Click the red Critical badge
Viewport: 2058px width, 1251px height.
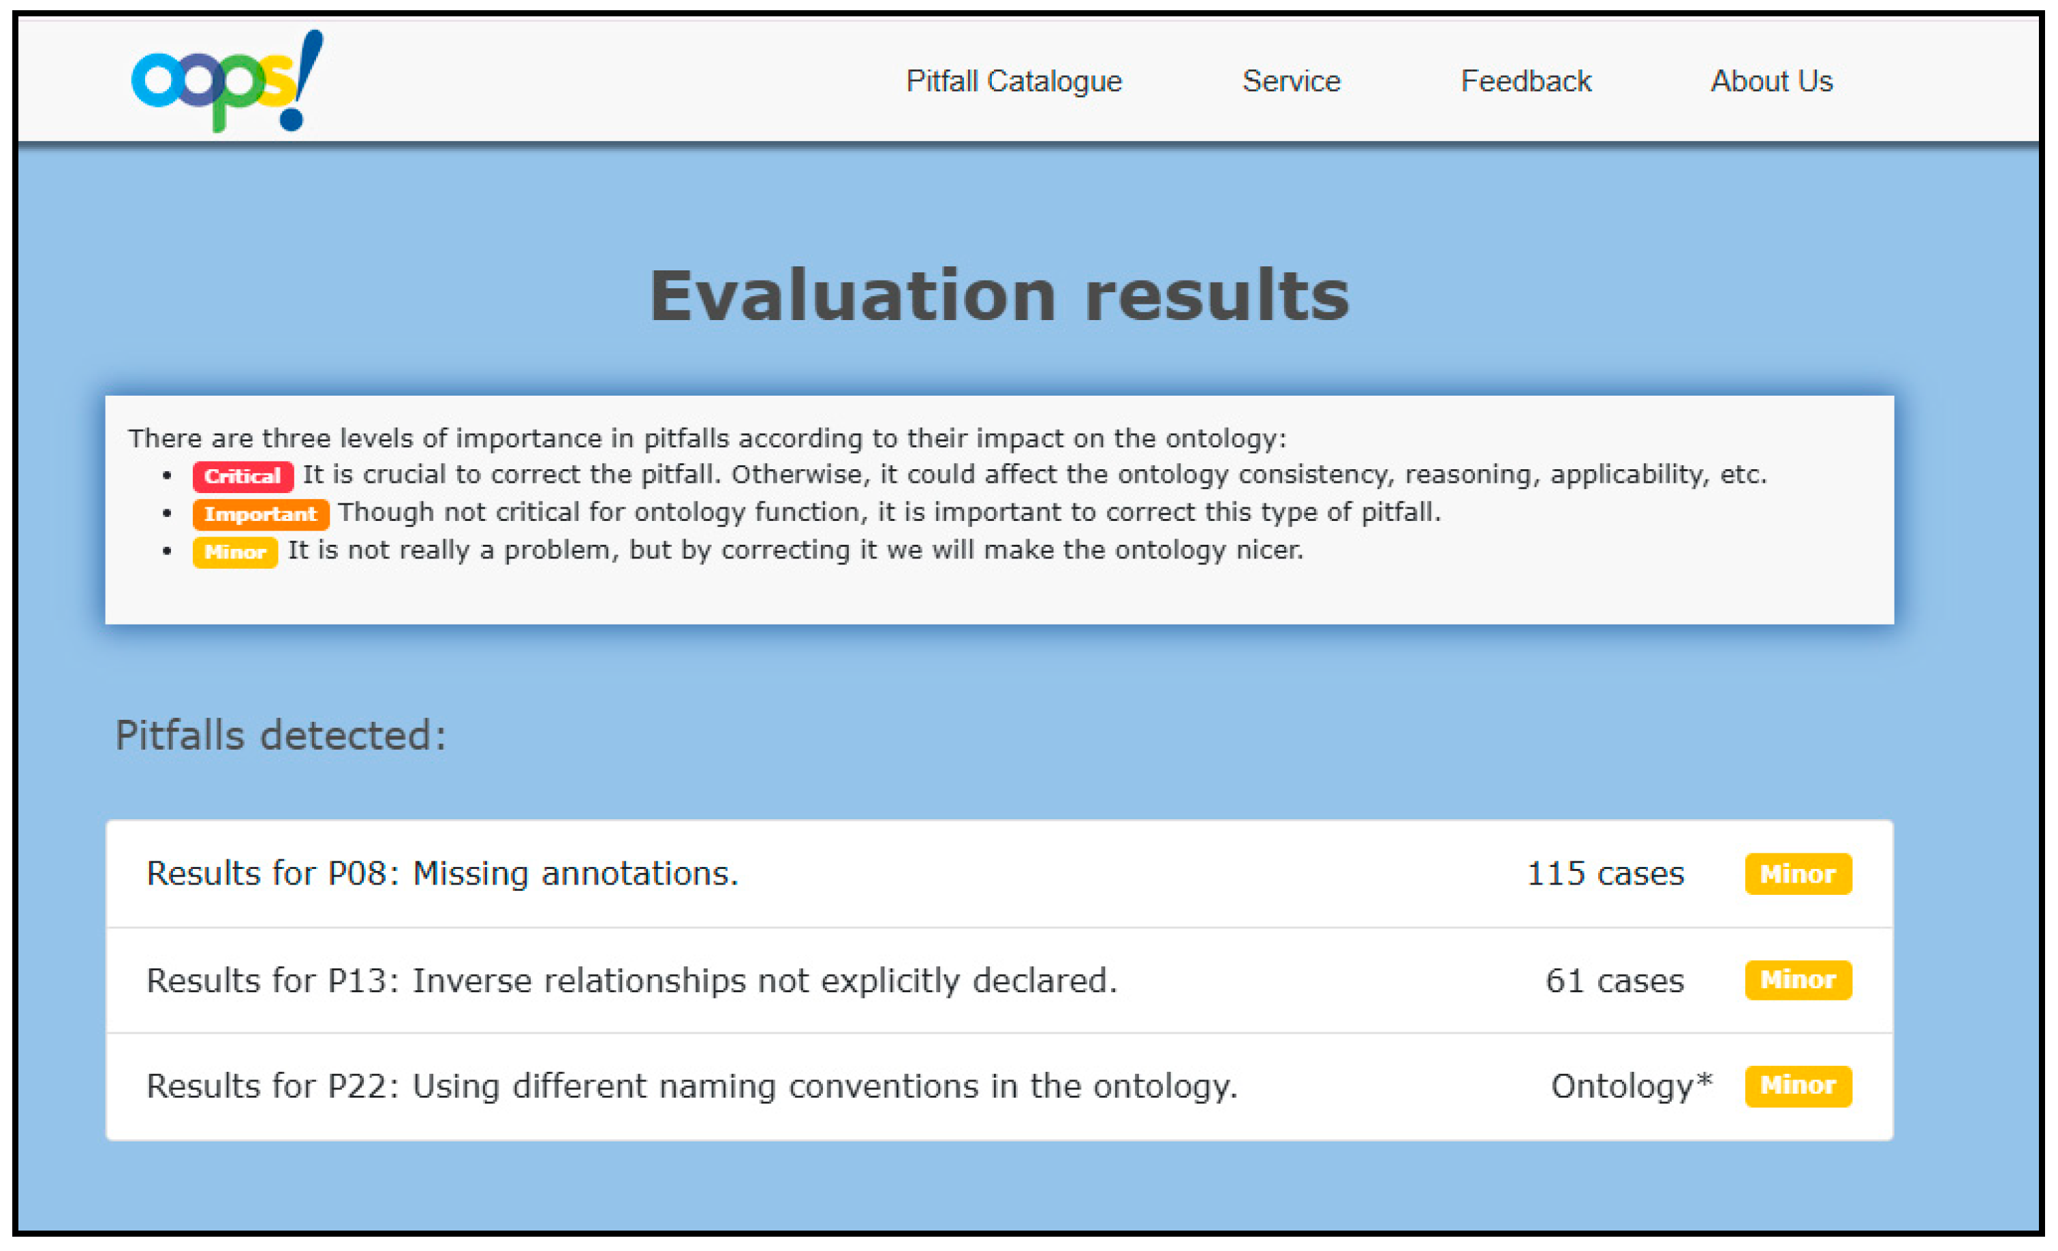(x=243, y=476)
